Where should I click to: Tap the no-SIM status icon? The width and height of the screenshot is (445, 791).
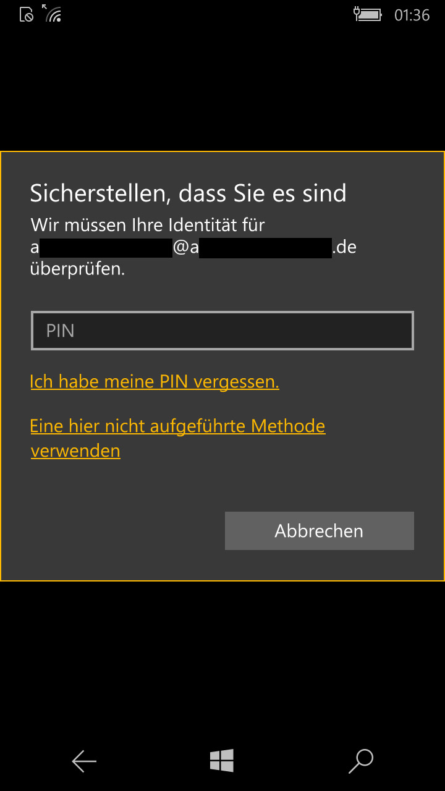pyautogui.click(x=27, y=14)
